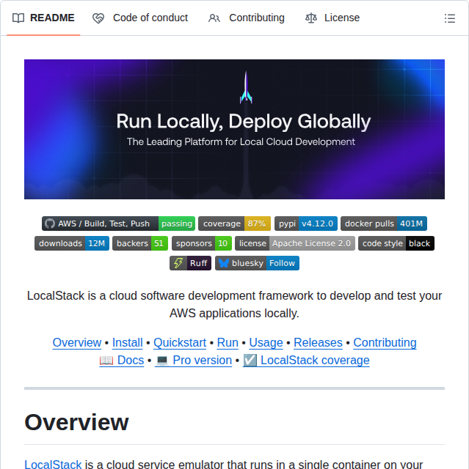
Task: Follow the Pro version link
Action: (x=194, y=360)
